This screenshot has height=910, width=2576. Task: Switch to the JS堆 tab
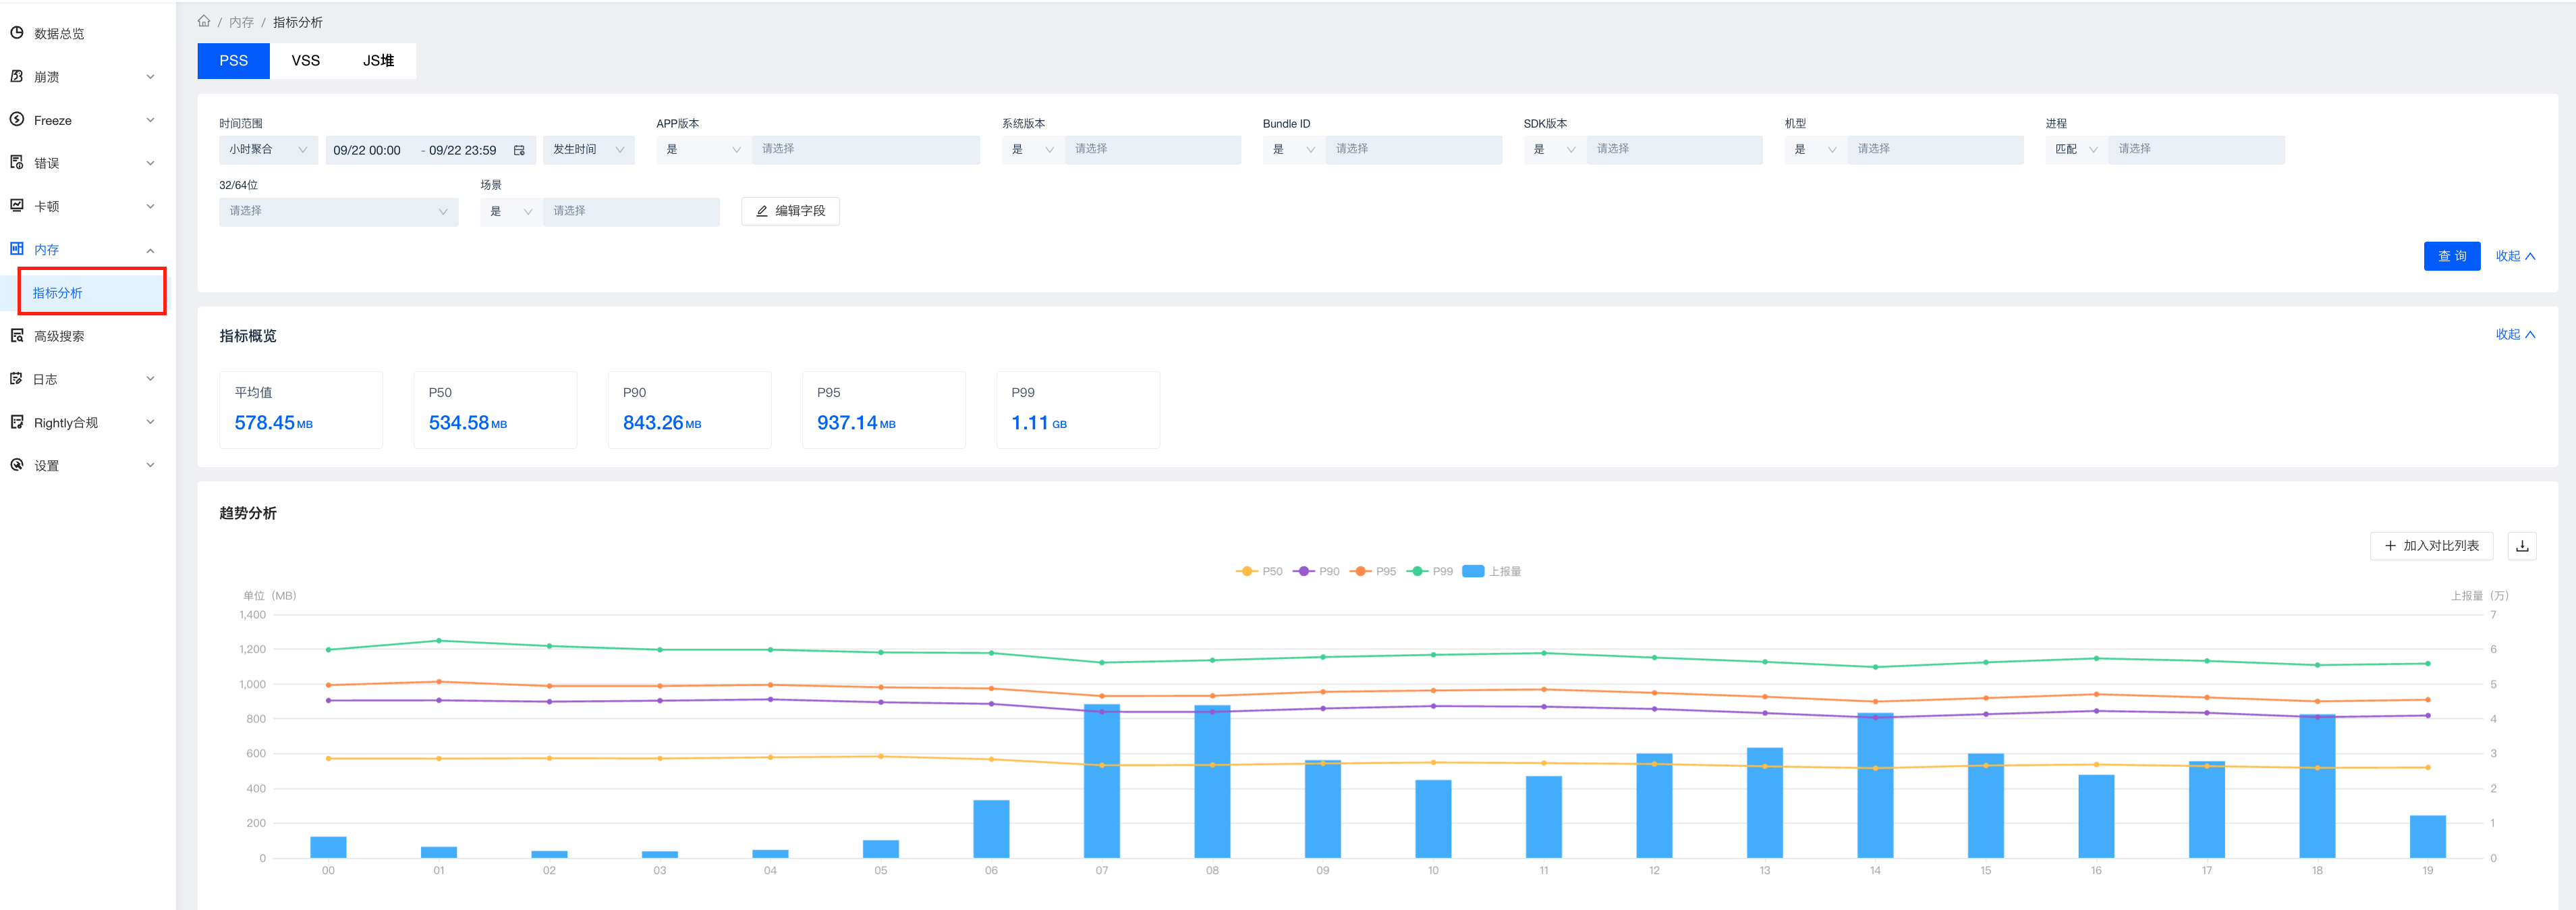point(378,60)
